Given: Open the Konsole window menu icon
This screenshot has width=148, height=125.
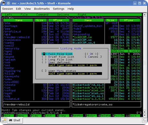Looking at the screenshot, I should click(x=8, y=3).
